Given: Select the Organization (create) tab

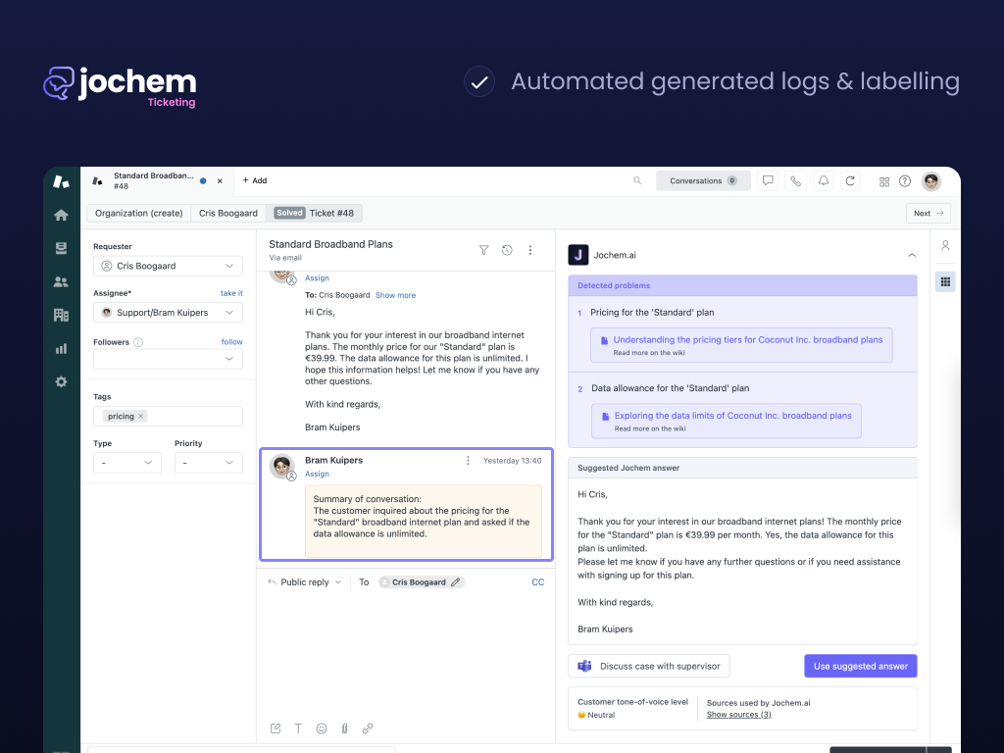Looking at the screenshot, I should (x=138, y=213).
